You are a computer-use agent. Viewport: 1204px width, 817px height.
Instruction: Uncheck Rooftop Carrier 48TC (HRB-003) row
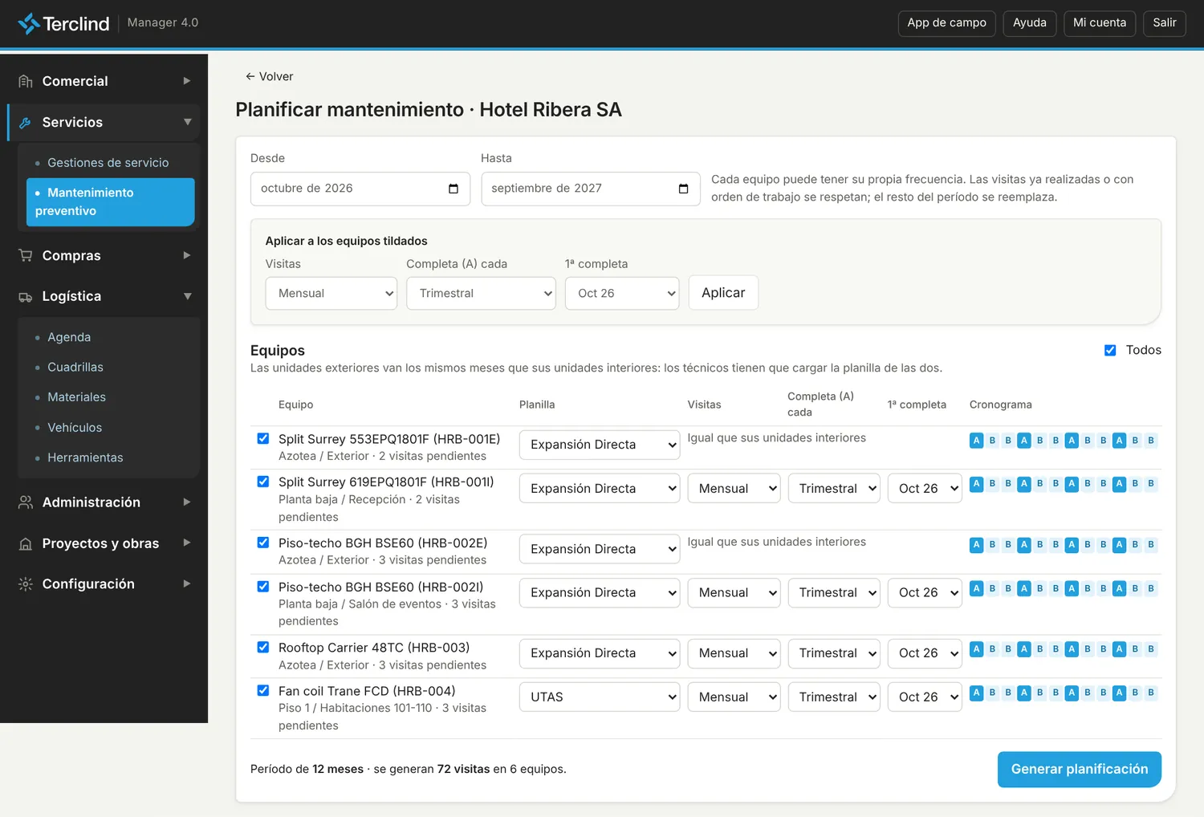coord(263,647)
